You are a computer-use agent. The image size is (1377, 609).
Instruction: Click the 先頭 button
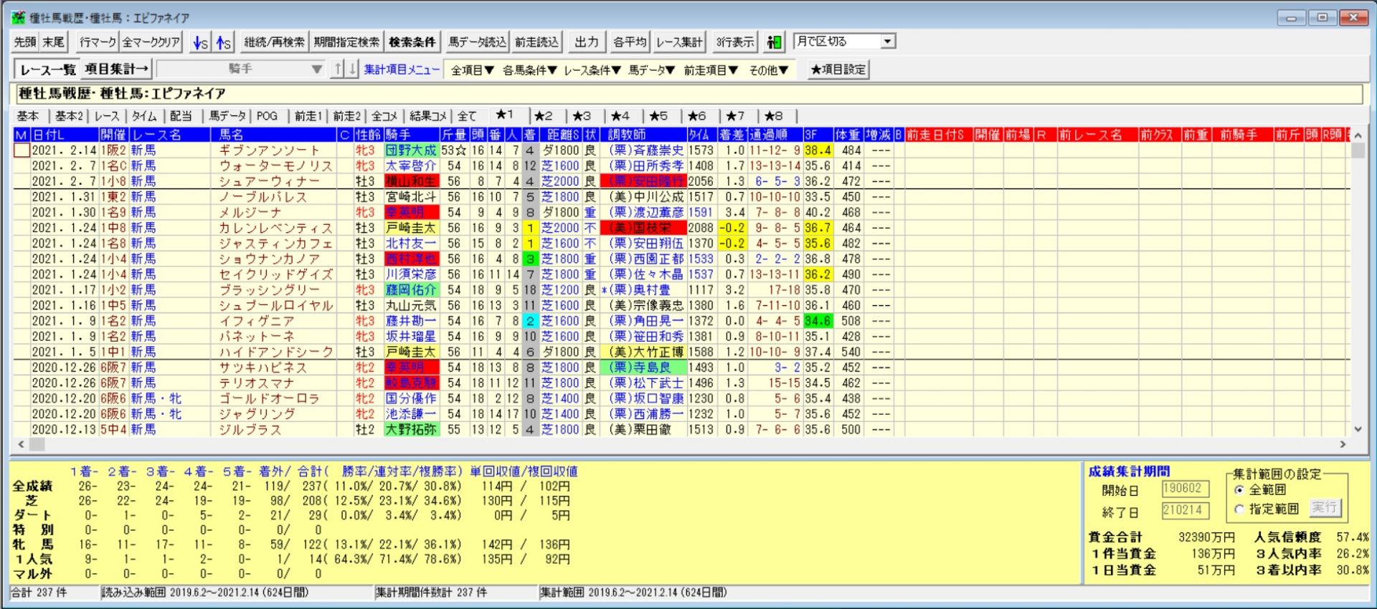tap(25, 42)
